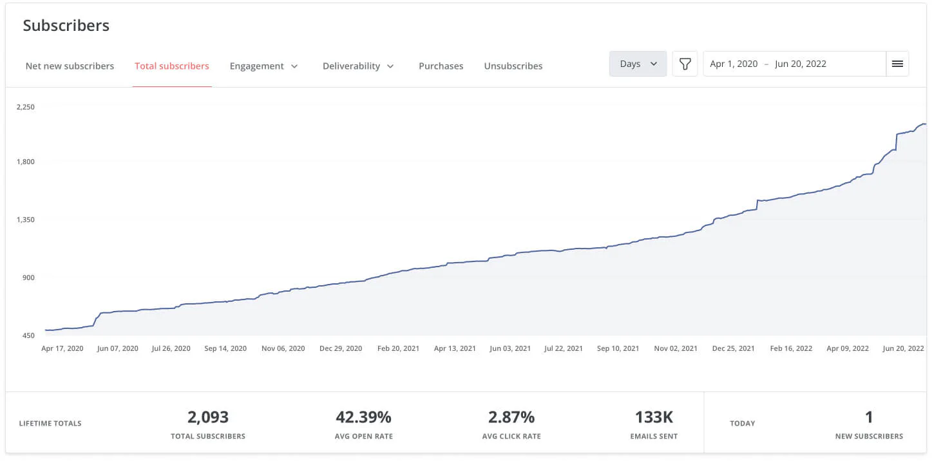Screen dimensions: 932x461
Task: Go to the Unsubscribes tab
Action: pyautogui.click(x=513, y=66)
